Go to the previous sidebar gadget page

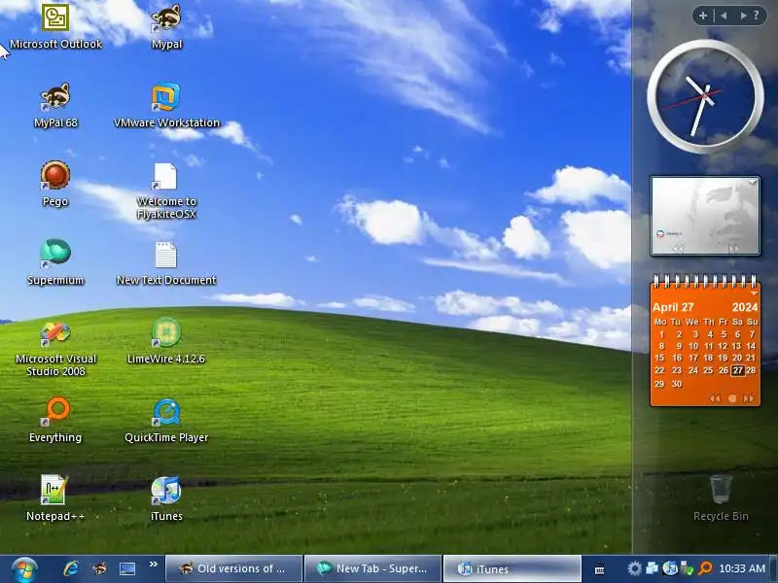(724, 16)
